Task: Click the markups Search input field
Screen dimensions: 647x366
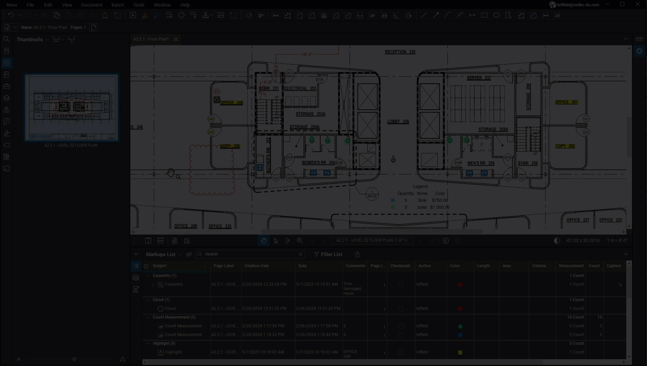Action: click(x=250, y=254)
